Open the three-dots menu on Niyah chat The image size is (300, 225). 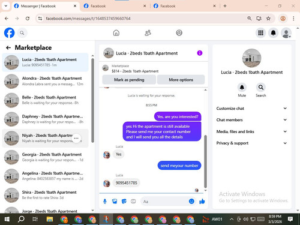coord(76,138)
